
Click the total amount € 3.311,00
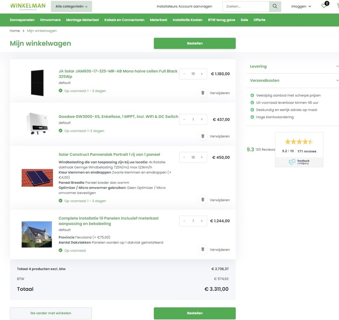point(217,289)
